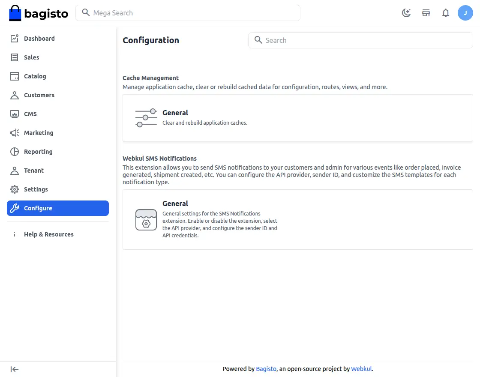Click the Reporting pie chart icon
Viewport: 480px width, 377px height.
15,152
